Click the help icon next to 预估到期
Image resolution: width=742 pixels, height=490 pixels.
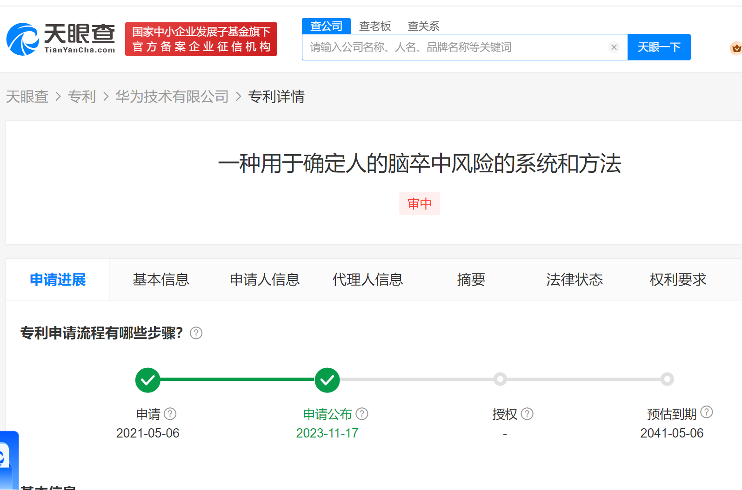(707, 412)
